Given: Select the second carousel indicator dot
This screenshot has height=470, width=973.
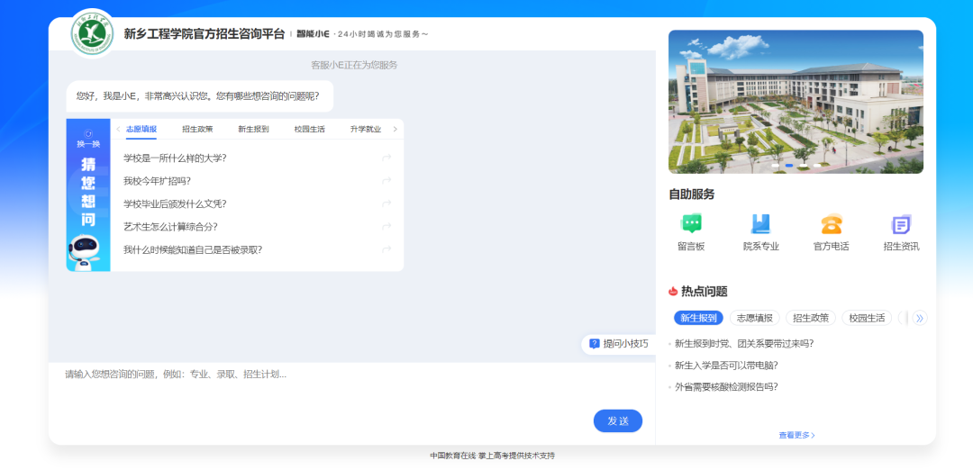Looking at the screenshot, I should click(x=789, y=166).
